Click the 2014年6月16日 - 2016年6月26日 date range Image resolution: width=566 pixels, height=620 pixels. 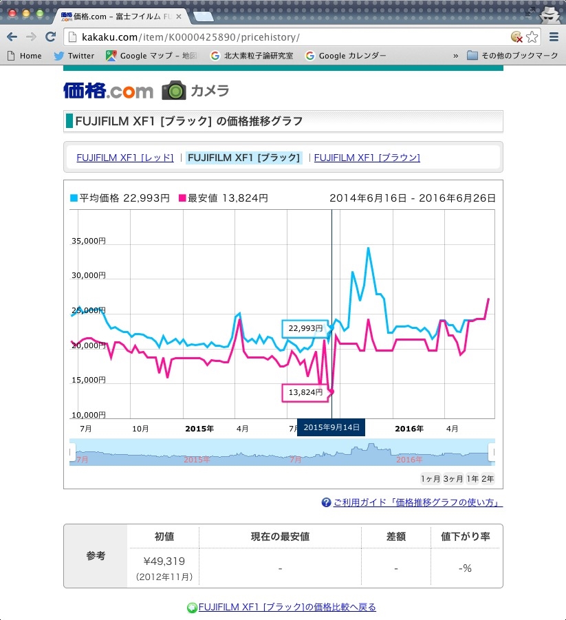point(413,197)
